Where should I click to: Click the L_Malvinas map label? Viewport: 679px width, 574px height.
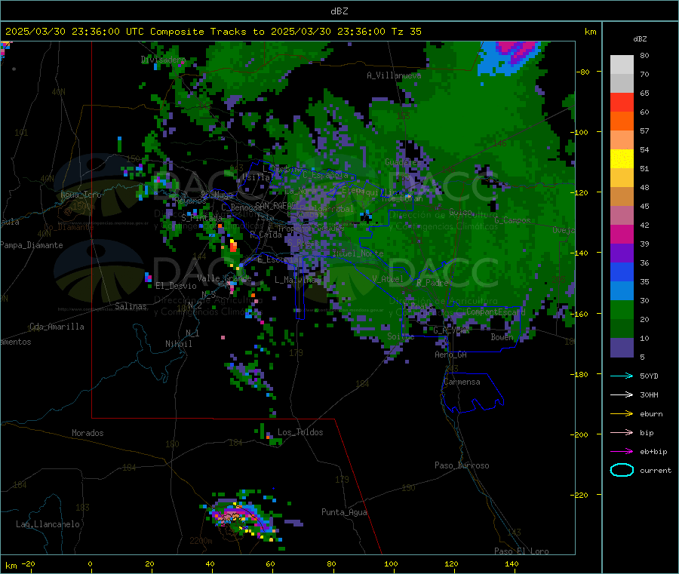click(297, 280)
